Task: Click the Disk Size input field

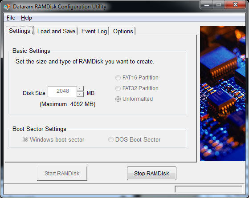Action: 62,91
